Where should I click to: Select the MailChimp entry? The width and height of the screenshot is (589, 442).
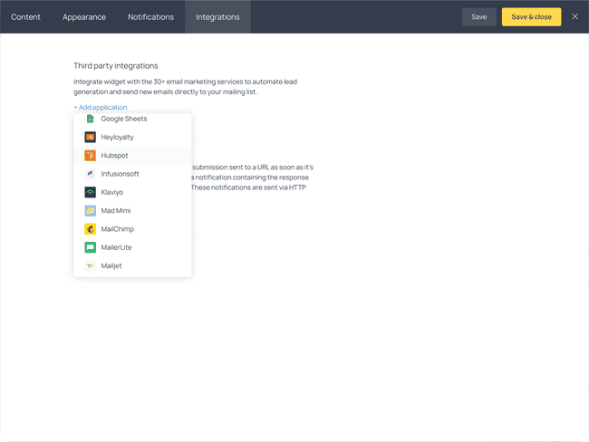(x=132, y=229)
